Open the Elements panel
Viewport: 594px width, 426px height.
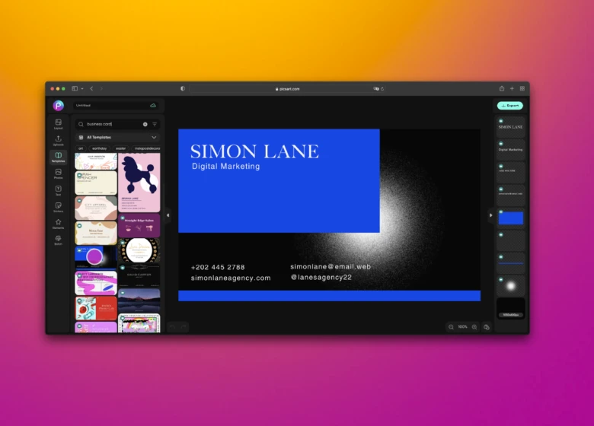pos(58,224)
